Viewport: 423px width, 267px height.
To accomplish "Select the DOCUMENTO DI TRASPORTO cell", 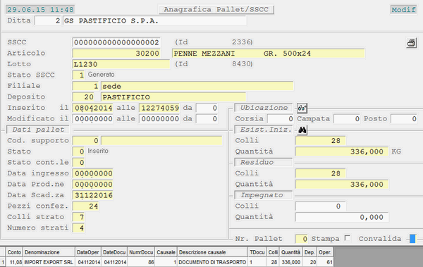I will click(212, 262).
